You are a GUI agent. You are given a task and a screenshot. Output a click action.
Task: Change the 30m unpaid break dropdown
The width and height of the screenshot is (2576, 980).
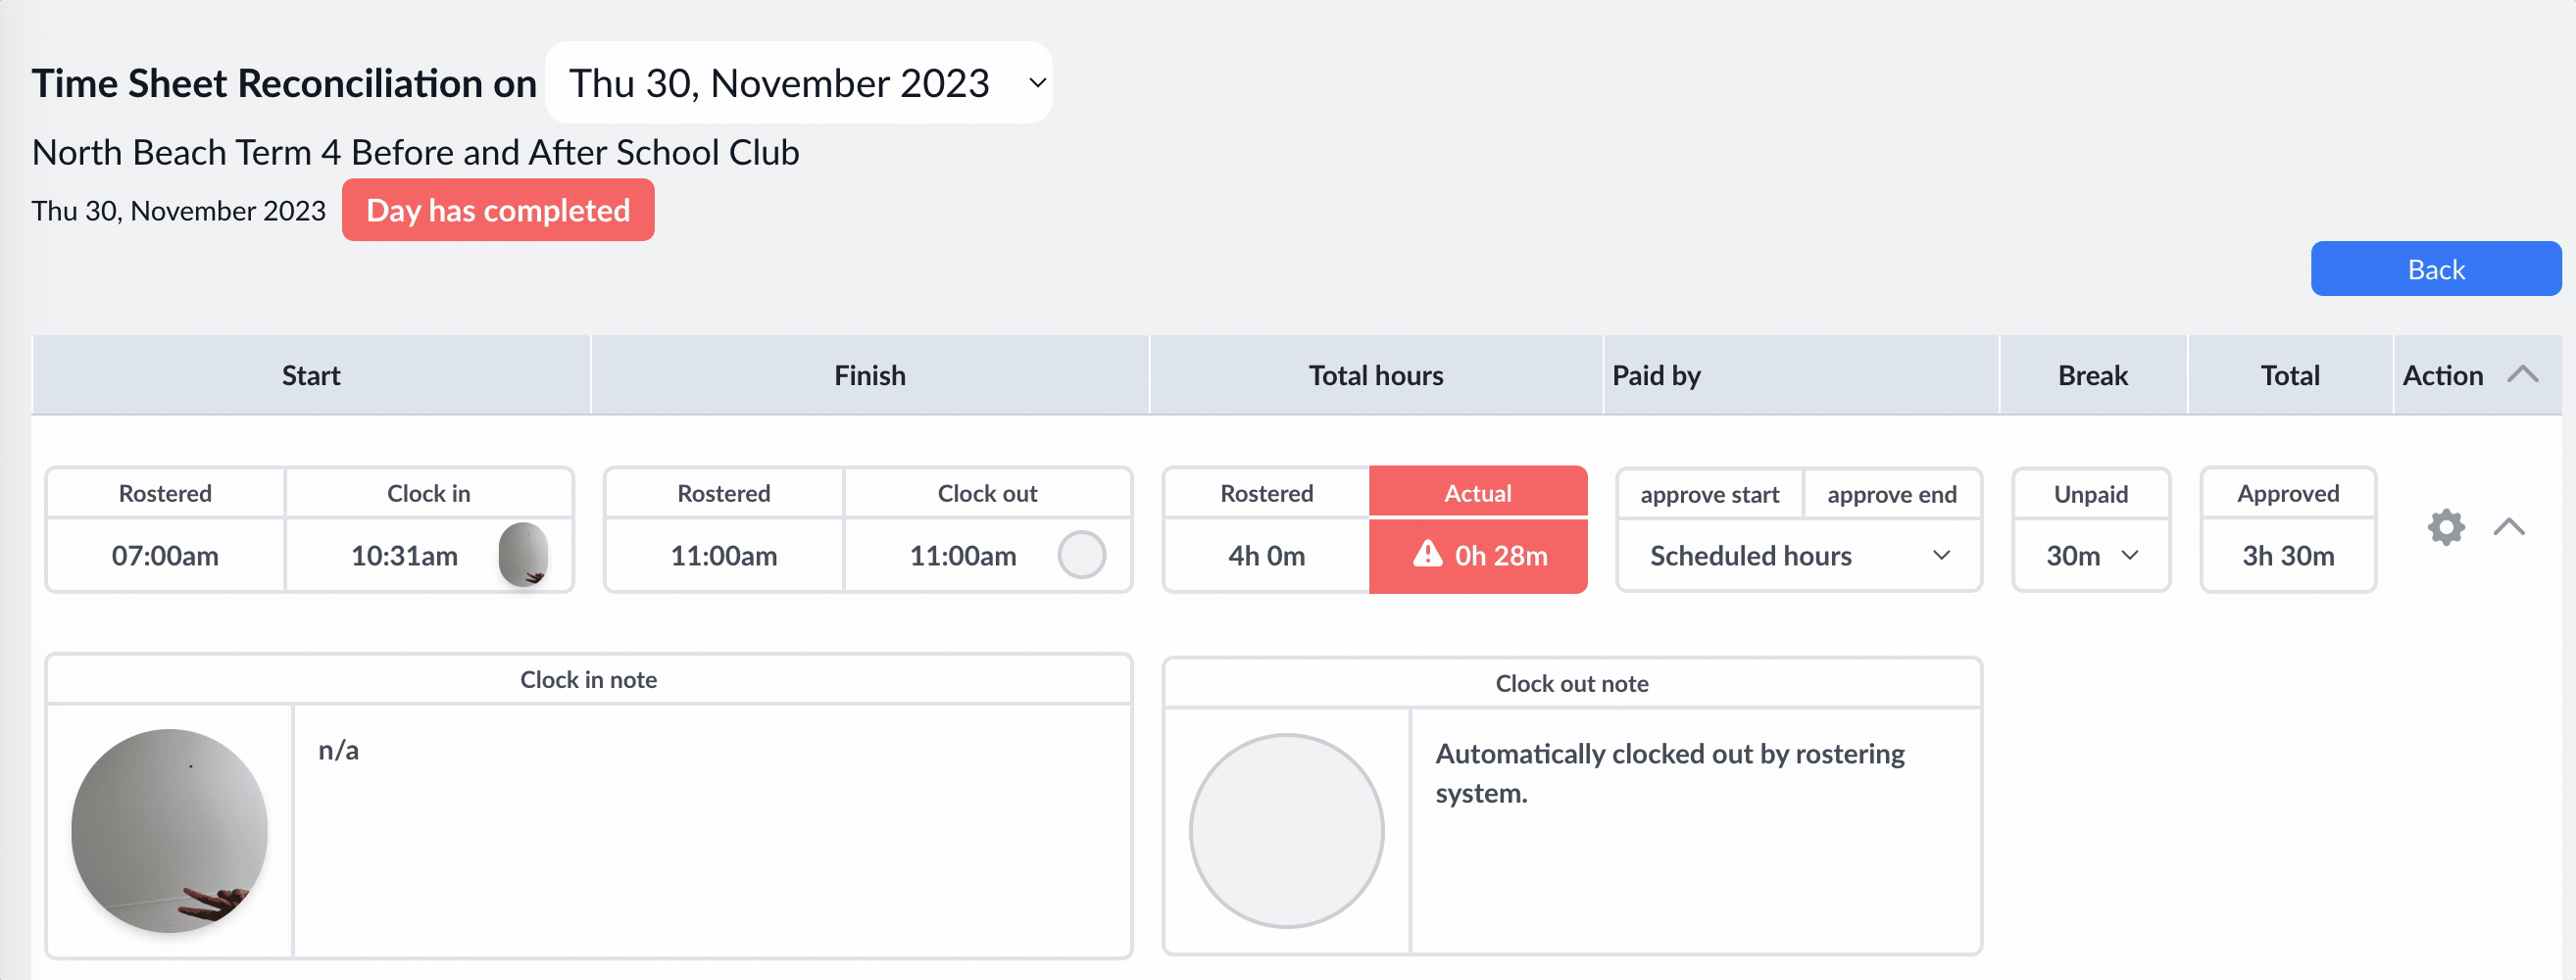pos(2091,556)
